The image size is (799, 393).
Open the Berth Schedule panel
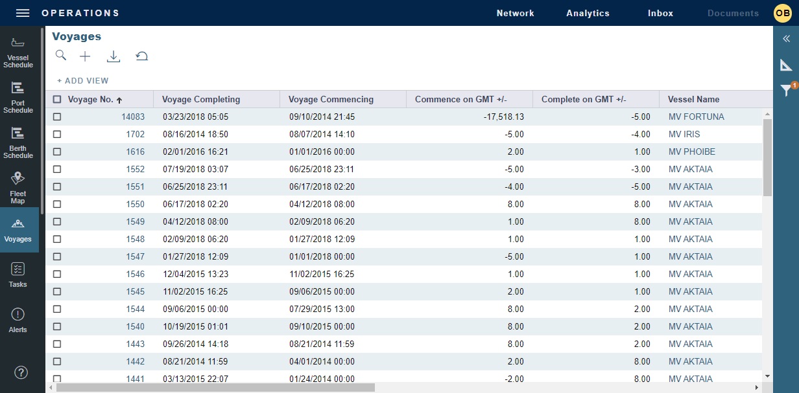(18, 140)
